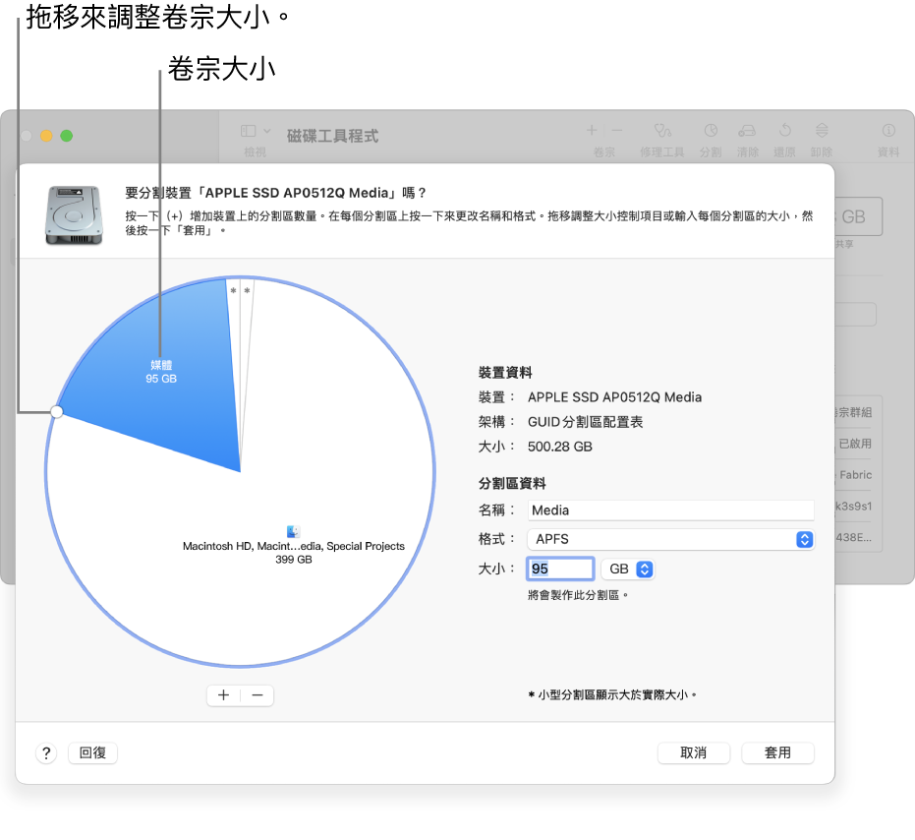Click 已啟用 text in the background window
The height and width of the screenshot is (840, 915).
click(x=855, y=444)
